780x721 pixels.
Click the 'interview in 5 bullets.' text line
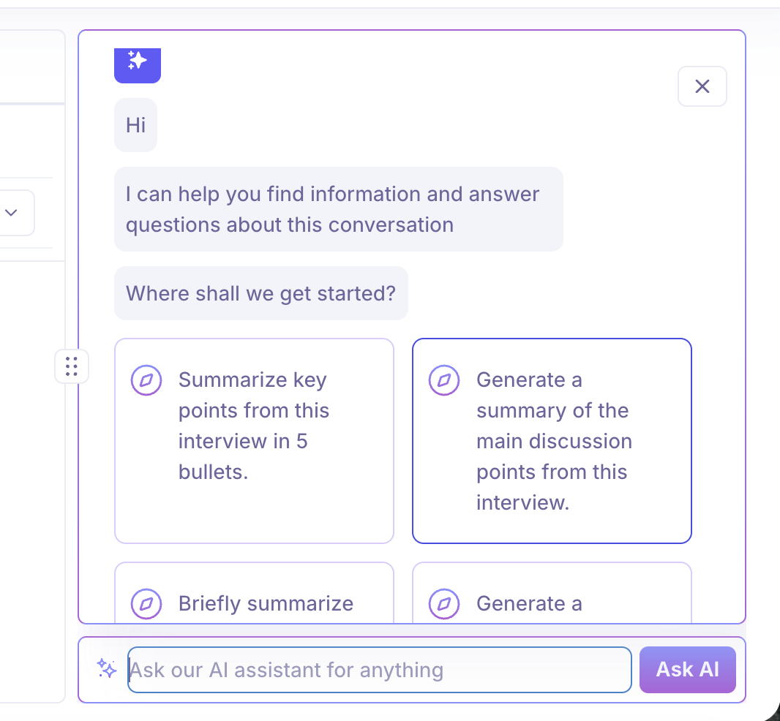pyautogui.click(x=243, y=442)
